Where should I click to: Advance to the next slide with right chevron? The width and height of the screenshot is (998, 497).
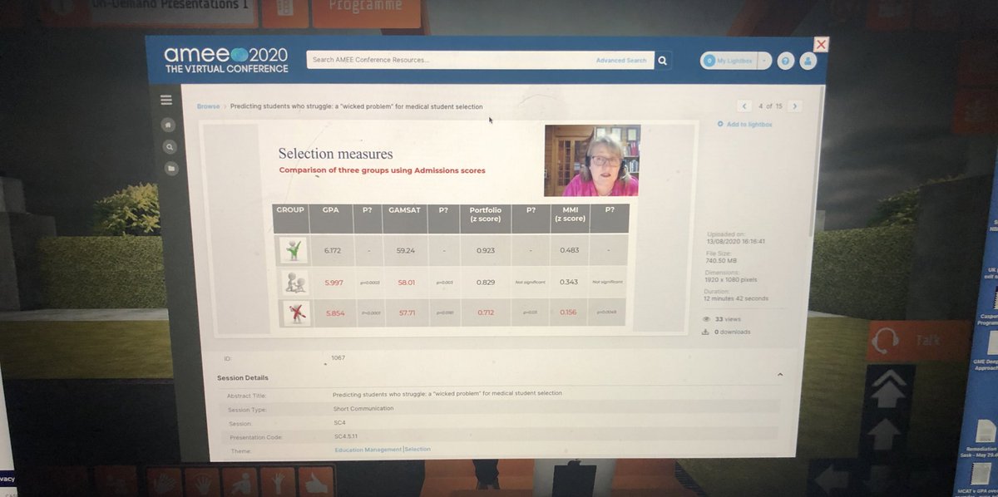(x=795, y=106)
